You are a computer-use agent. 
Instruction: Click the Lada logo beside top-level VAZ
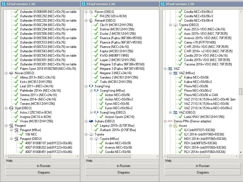tap(170, 69)
